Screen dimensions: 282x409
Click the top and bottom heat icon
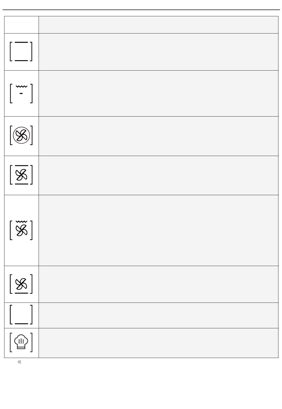(21, 52)
